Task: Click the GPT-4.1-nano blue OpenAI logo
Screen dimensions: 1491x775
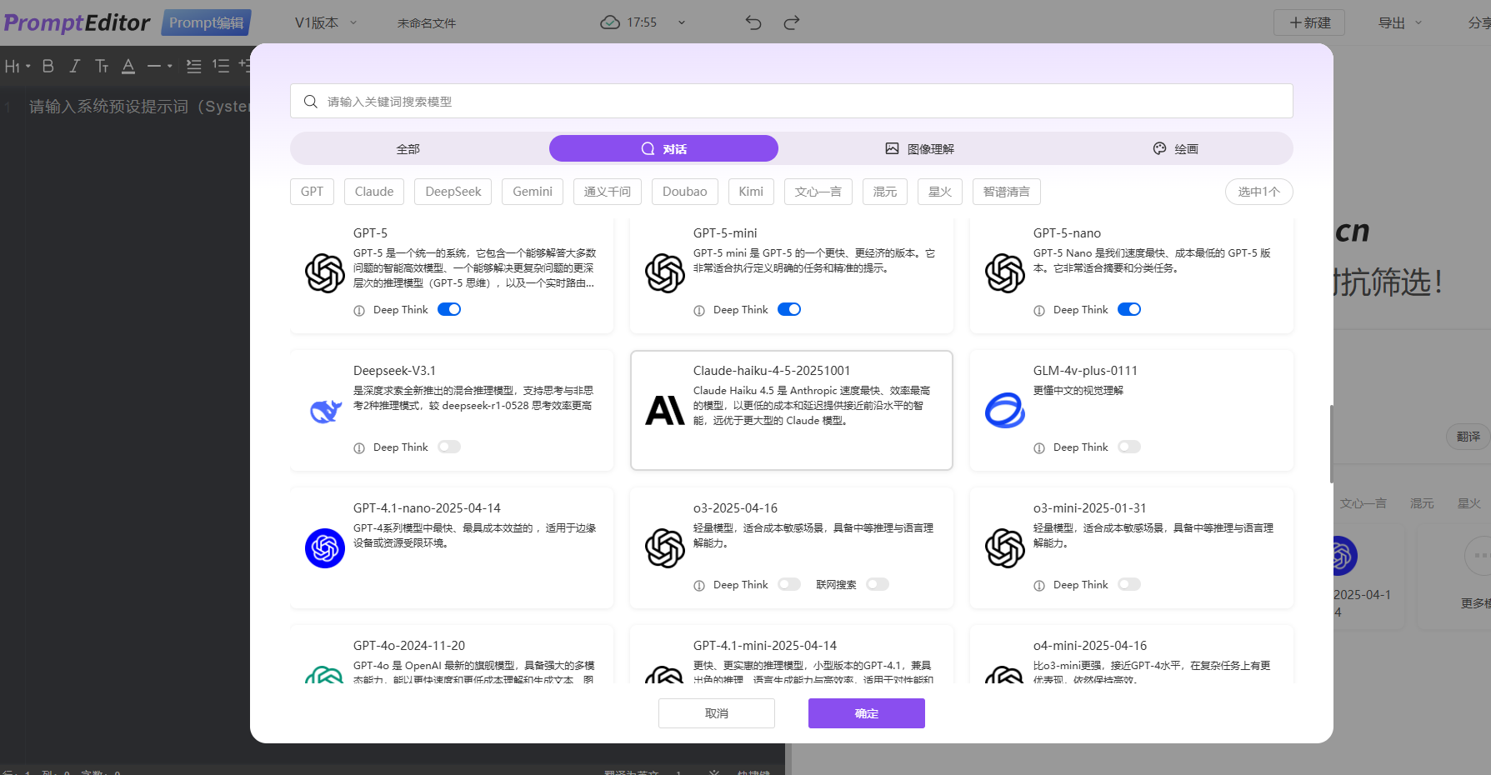Action: coord(325,548)
